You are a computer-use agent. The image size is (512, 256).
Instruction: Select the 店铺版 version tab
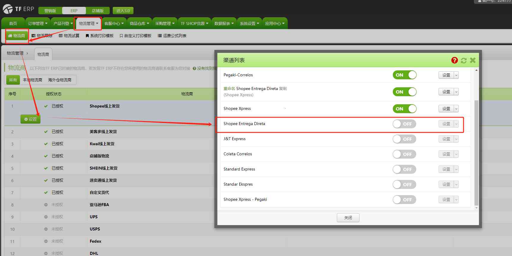98,11
